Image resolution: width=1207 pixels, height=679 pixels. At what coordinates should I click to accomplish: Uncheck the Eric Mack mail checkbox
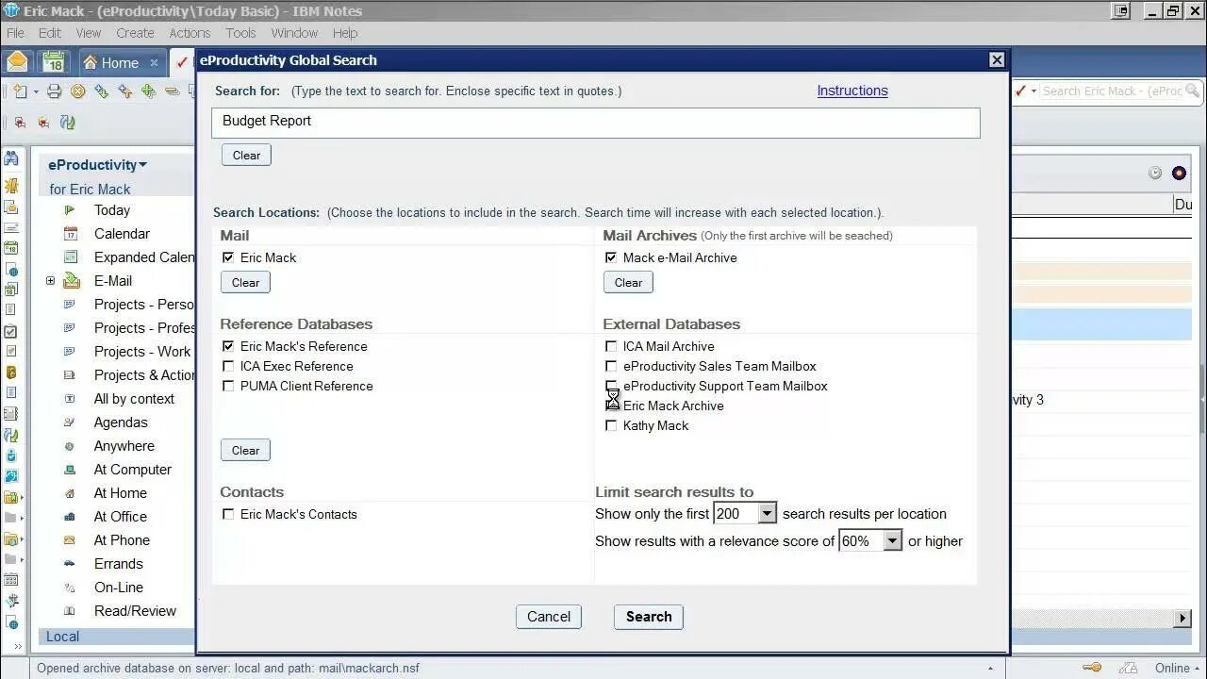(x=228, y=257)
